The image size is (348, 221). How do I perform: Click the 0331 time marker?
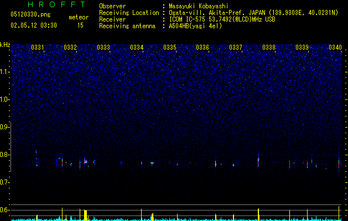click(38, 48)
